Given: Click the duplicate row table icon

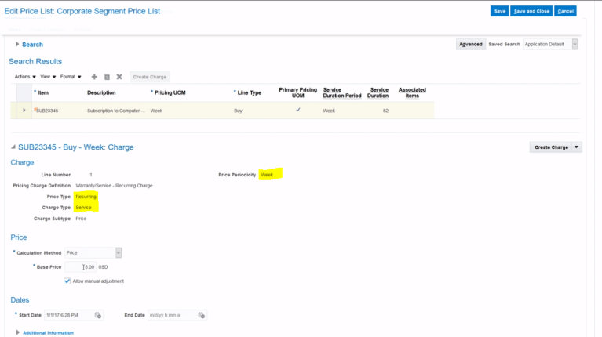Looking at the screenshot, I should pyautogui.click(x=107, y=77).
